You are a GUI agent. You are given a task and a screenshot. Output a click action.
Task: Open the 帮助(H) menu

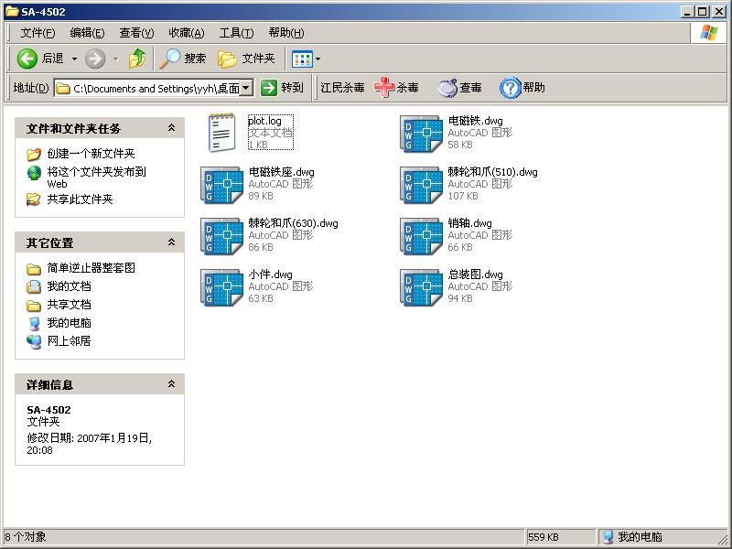(x=286, y=33)
